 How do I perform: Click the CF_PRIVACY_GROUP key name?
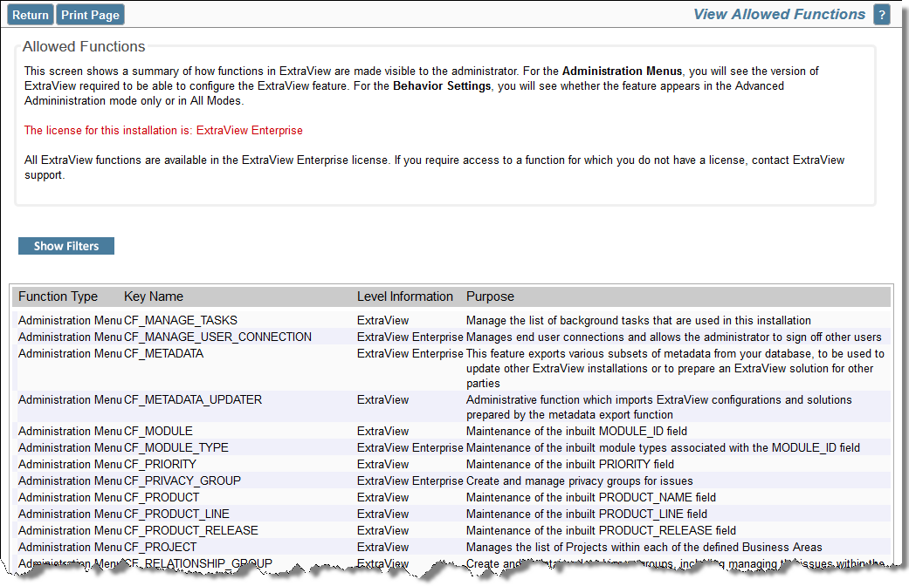tap(182, 480)
